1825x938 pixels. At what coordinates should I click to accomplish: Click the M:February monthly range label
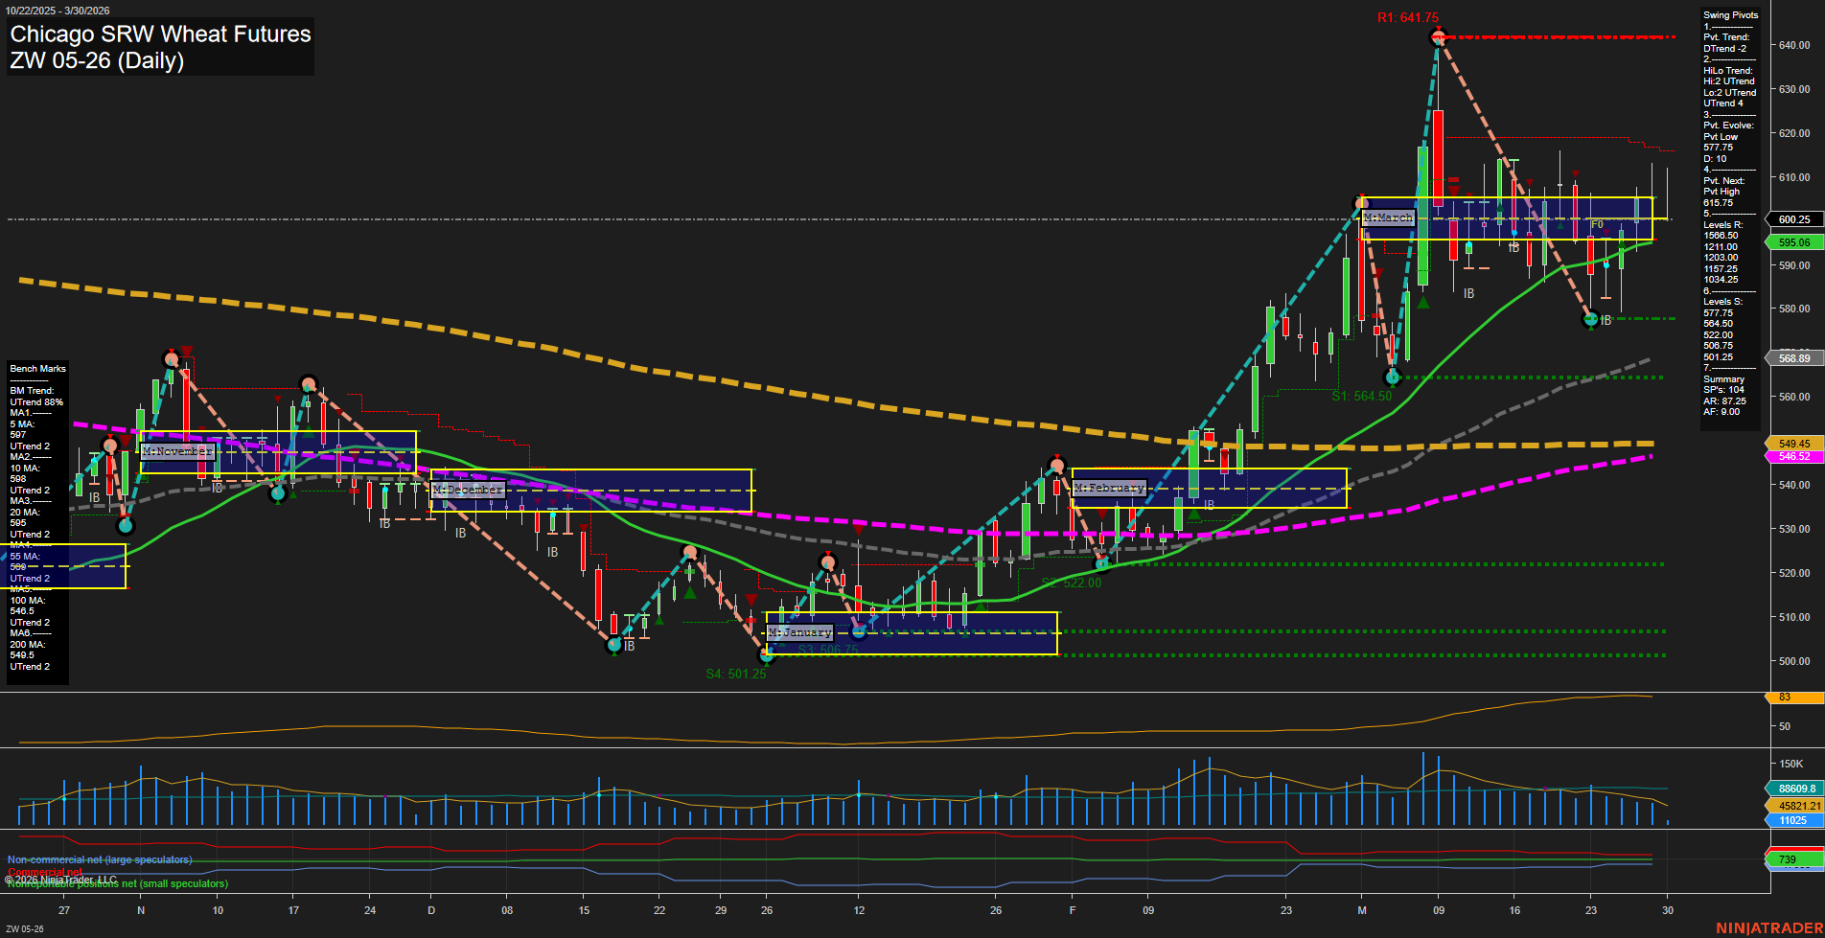click(1109, 488)
